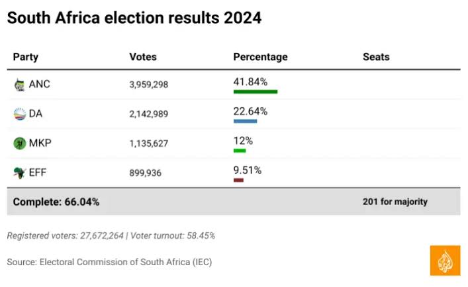Click the EFF dark red percentage bar
This screenshot has height=287, width=468.
[238, 180]
